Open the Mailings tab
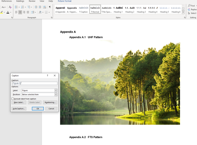The image size is (197, 145). click(20, 1)
